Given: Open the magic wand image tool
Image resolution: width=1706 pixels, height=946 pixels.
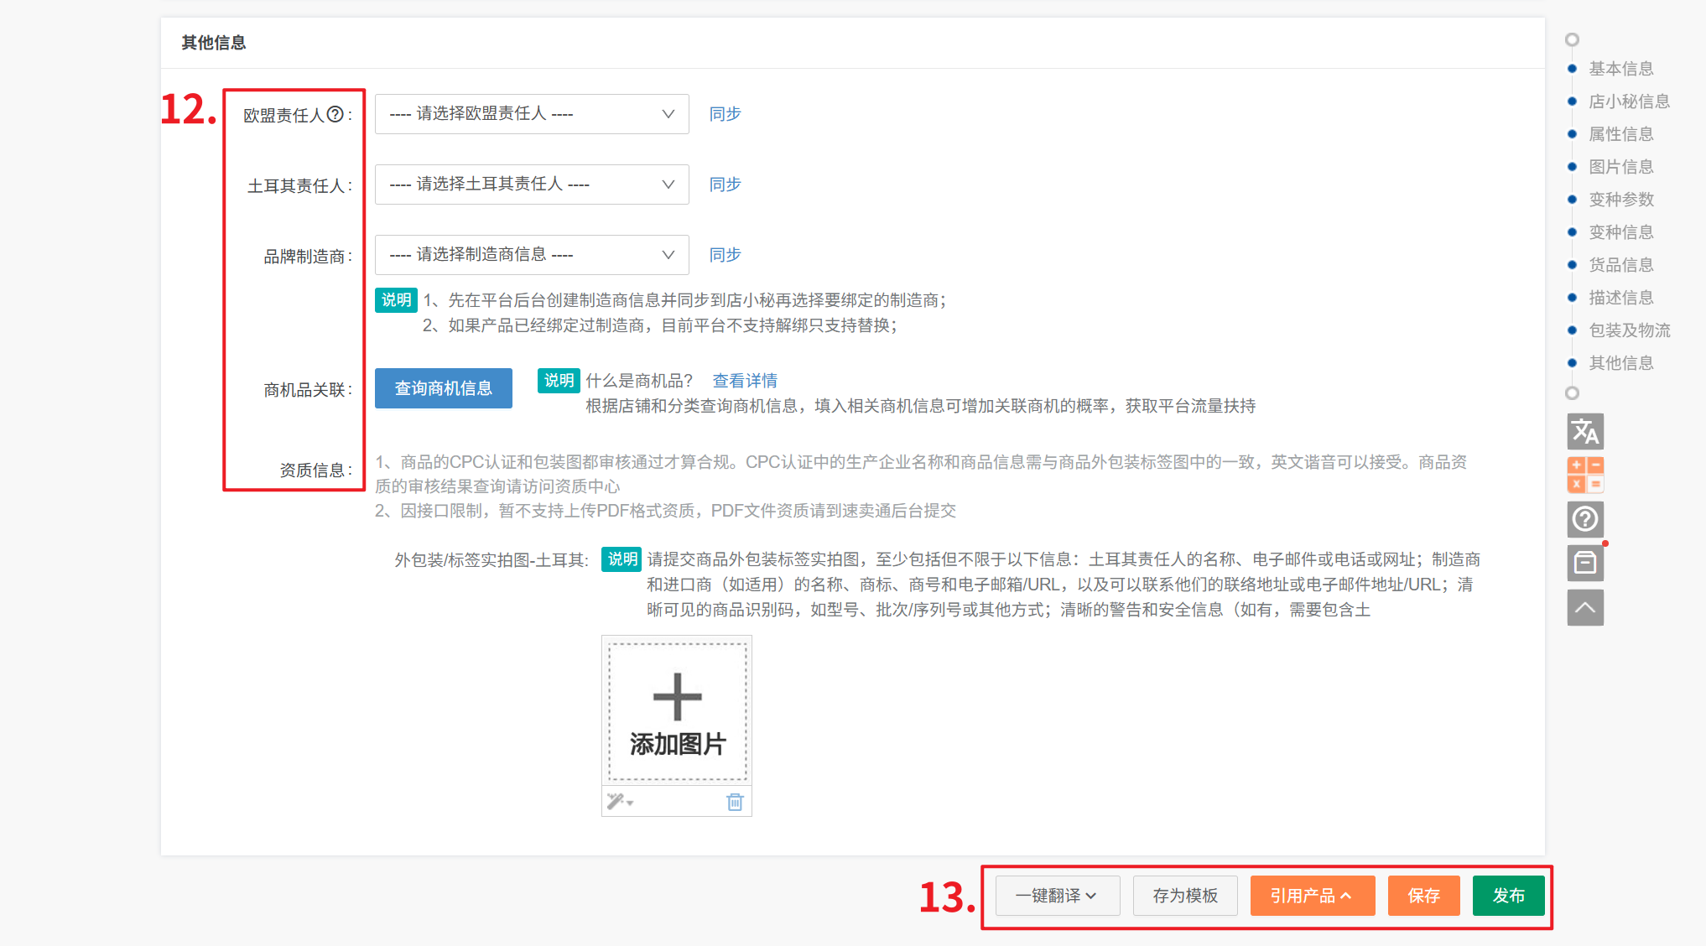Looking at the screenshot, I should (619, 802).
